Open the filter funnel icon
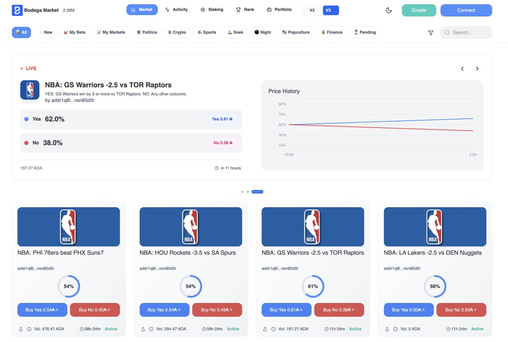 tap(431, 33)
